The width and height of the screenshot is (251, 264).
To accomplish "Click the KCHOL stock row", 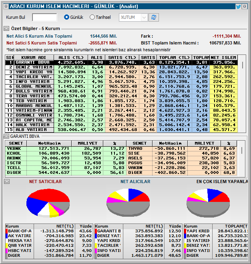I will coord(66,153).
